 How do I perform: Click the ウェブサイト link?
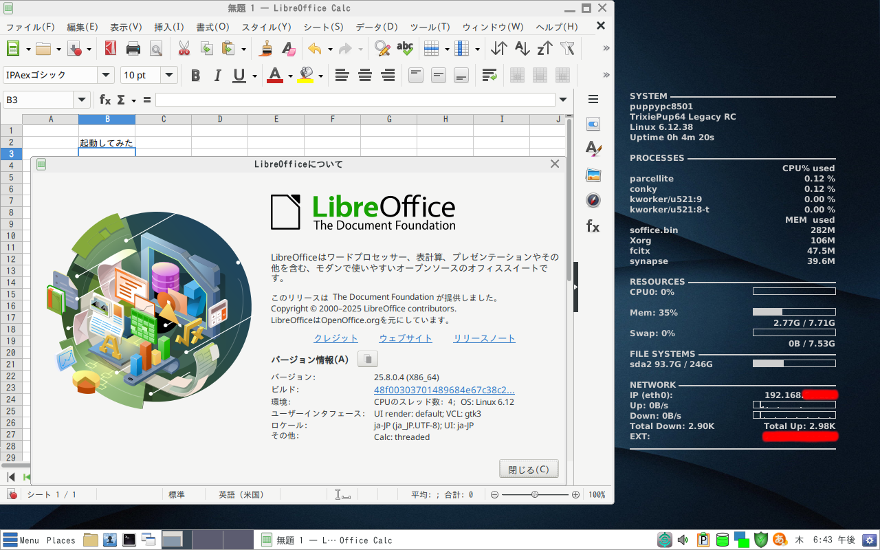[406, 338]
